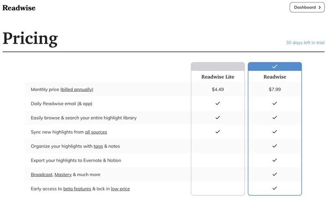The image size is (326, 199).
Task: Click Easily browse & search highlight library text
Action: 84,118
